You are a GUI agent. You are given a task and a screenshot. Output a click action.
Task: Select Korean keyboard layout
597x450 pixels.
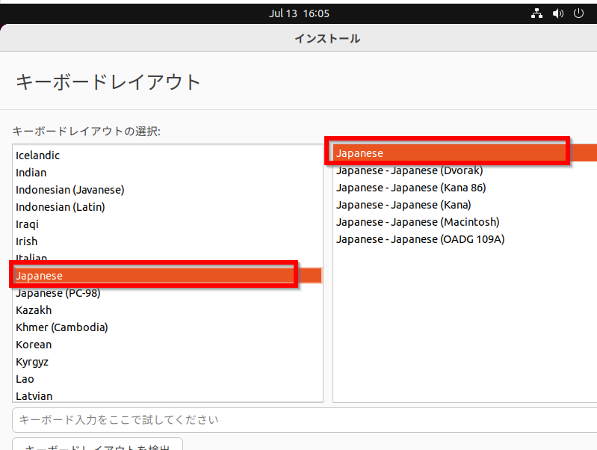point(34,345)
